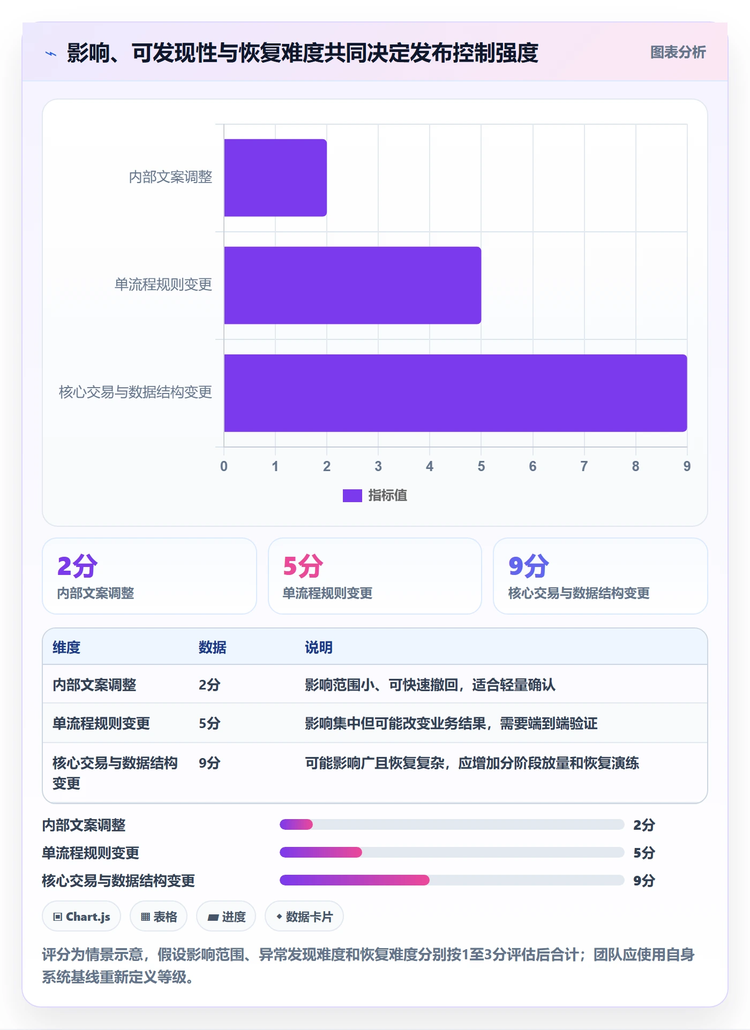This screenshot has height=1030, width=750.
Task: Click the 2分 value in table
Action: 209,685
